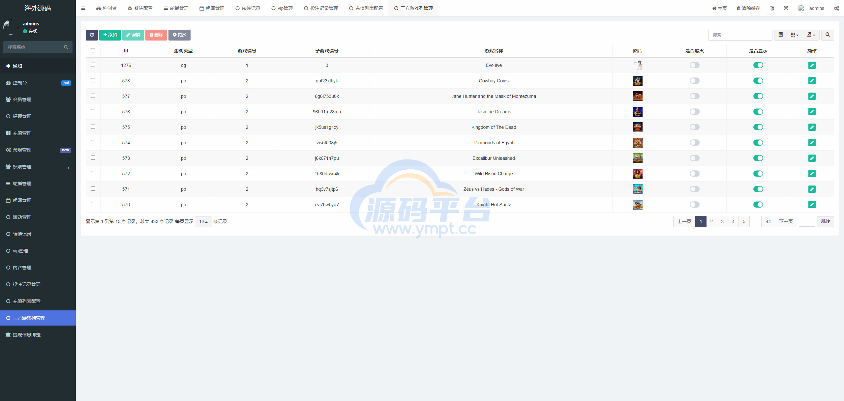Open the Evo live game thumbnail
This screenshot has width=844, height=401.
(x=637, y=65)
